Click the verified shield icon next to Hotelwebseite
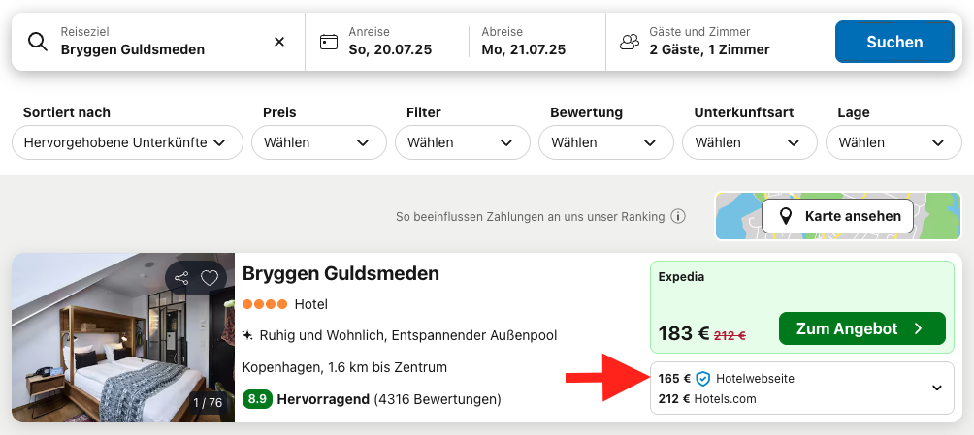 click(x=702, y=379)
